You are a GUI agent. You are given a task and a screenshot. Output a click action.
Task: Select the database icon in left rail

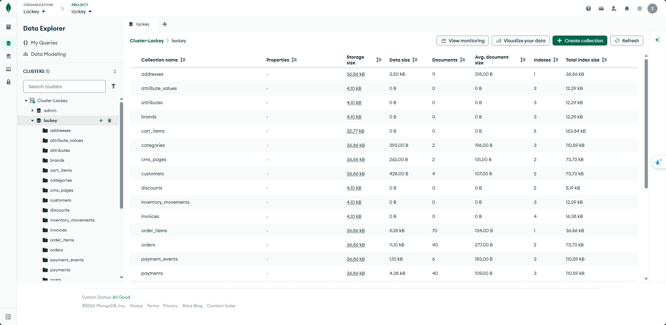point(9,43)
